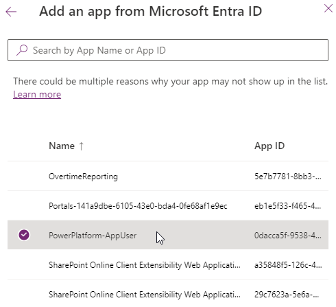Uncheck the PowerPlatform-AppUser selection checkmark
The width and height of the screenshot is (336, 307).
pos(24,235)
